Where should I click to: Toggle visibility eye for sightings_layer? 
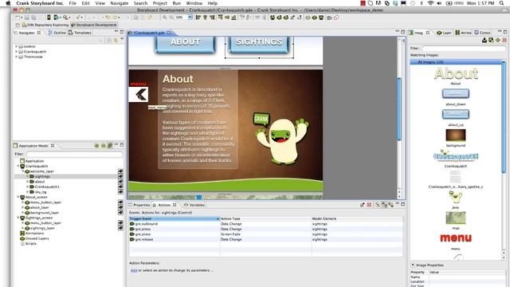(x=120, y=228)
